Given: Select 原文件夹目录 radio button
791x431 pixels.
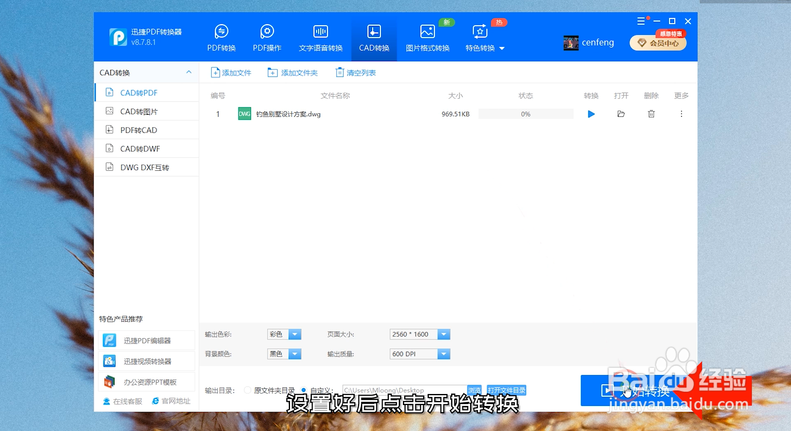Looking at the screenshot, I should coord(248,390).
